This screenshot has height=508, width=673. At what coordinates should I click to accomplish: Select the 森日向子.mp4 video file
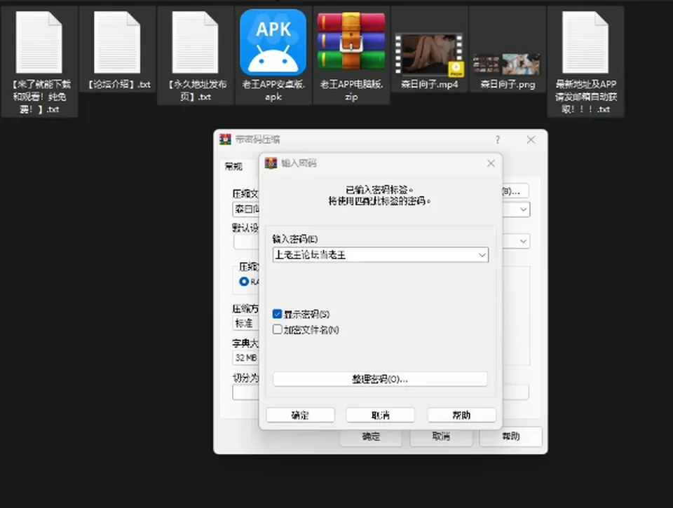click(429, 55)
